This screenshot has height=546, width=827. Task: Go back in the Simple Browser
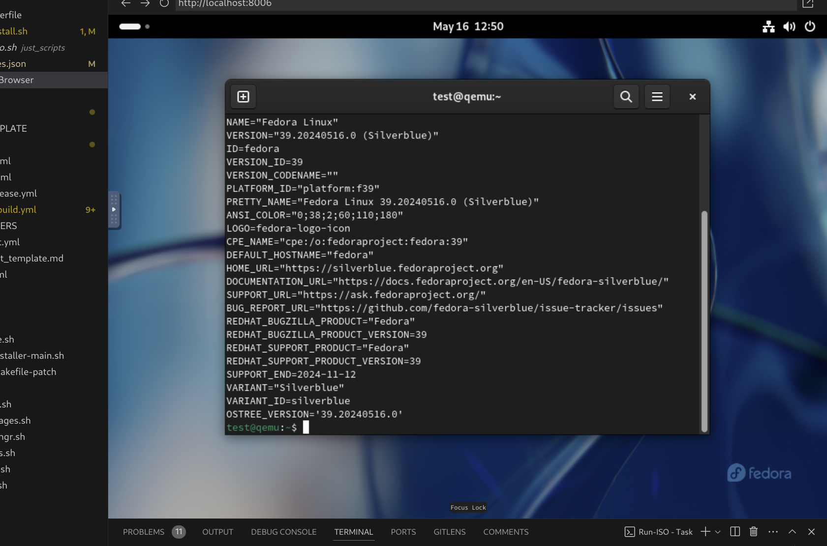click(x=126, y=3)
